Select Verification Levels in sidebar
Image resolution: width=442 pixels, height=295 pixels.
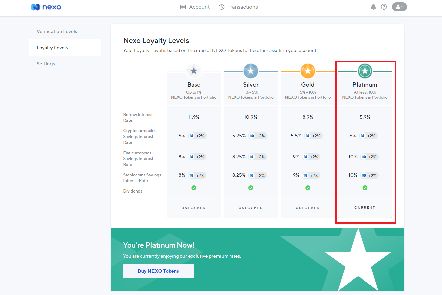(x=57, y=31)
